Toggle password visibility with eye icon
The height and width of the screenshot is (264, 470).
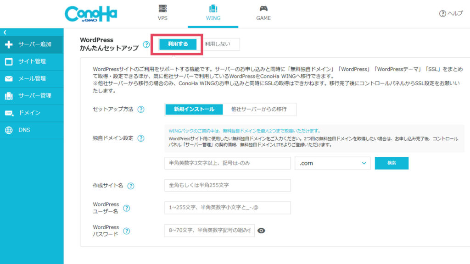[261, 231]
